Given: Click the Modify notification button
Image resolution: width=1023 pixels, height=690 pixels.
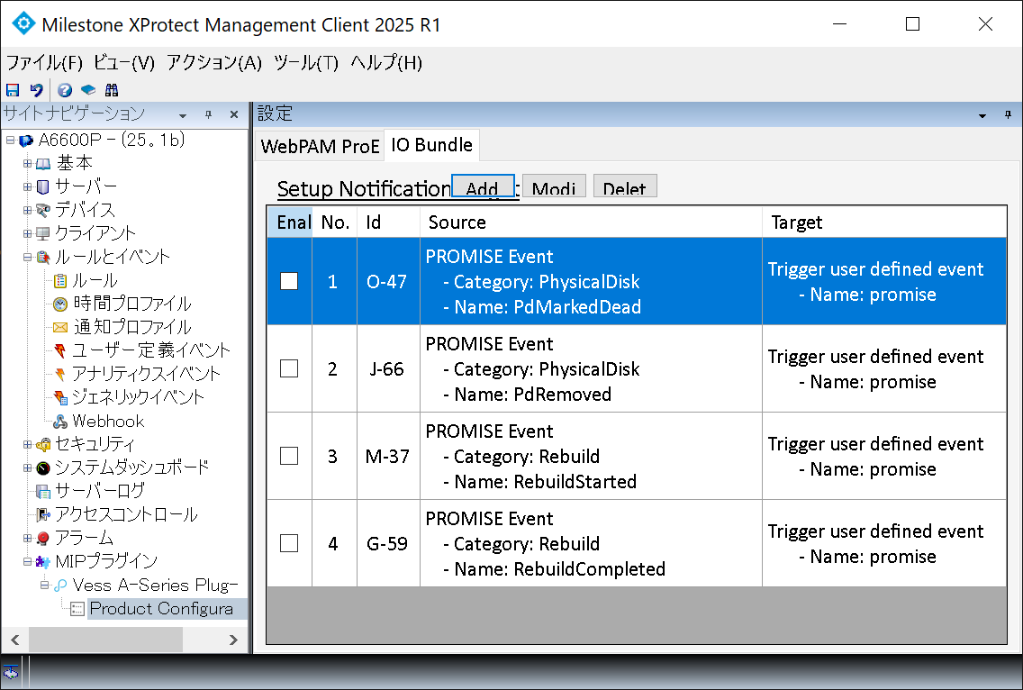Looking at the screenshot, I should [554, 186].
